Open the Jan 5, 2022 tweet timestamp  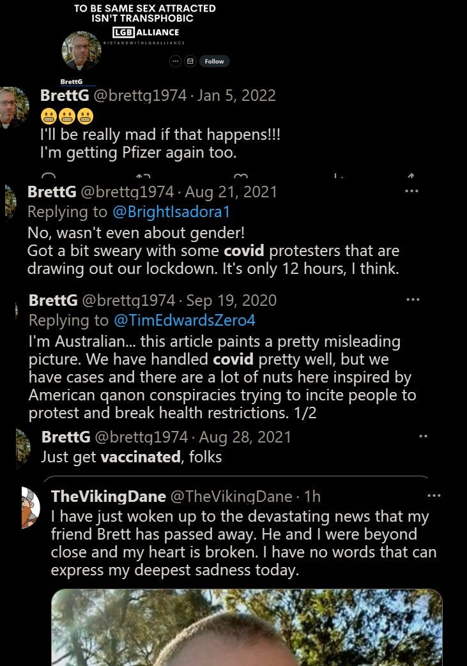tap(236, 96)
